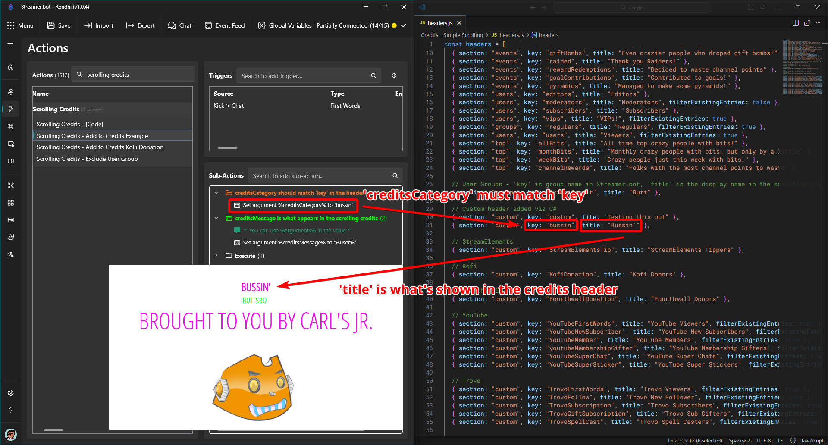
Task: Select 'Scrolling Credits - Add to Credits KoFi Donation'
Action: [113, 147]
